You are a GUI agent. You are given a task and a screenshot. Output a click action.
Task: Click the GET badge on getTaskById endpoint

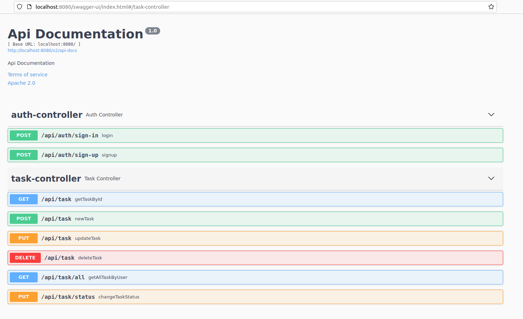coord(23,199)
